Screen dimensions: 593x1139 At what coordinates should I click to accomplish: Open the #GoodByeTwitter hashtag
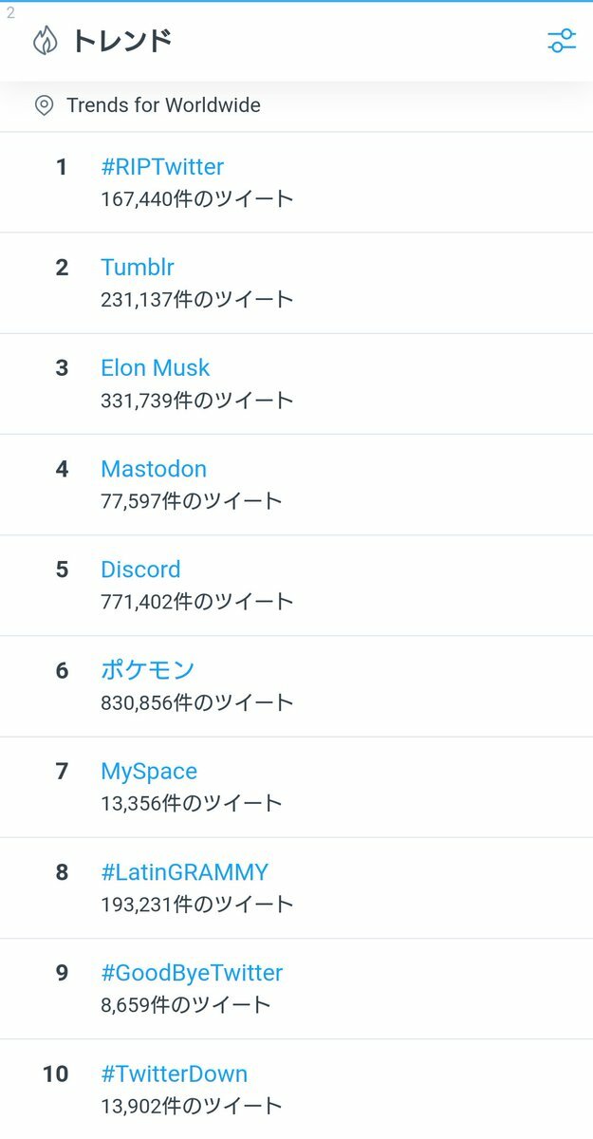192,973
